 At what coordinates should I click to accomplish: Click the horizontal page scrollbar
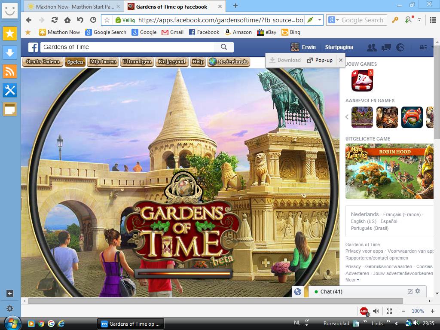[x=216, y=301]
